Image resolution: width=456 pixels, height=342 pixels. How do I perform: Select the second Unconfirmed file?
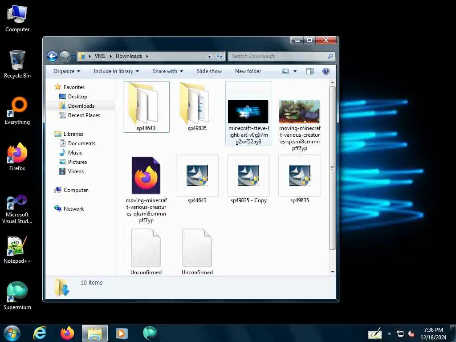(197, 252)
